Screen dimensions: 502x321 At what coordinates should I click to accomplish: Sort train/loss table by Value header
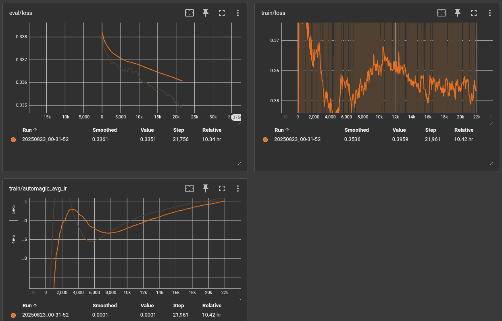[x=399, y=130]
